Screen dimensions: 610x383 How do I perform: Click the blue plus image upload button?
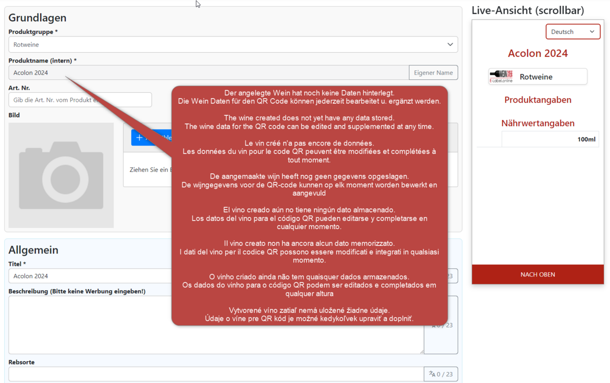pos(151,138)
